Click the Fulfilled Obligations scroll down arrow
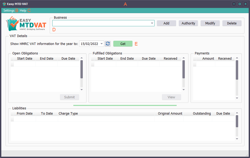 tap(183, 90)
